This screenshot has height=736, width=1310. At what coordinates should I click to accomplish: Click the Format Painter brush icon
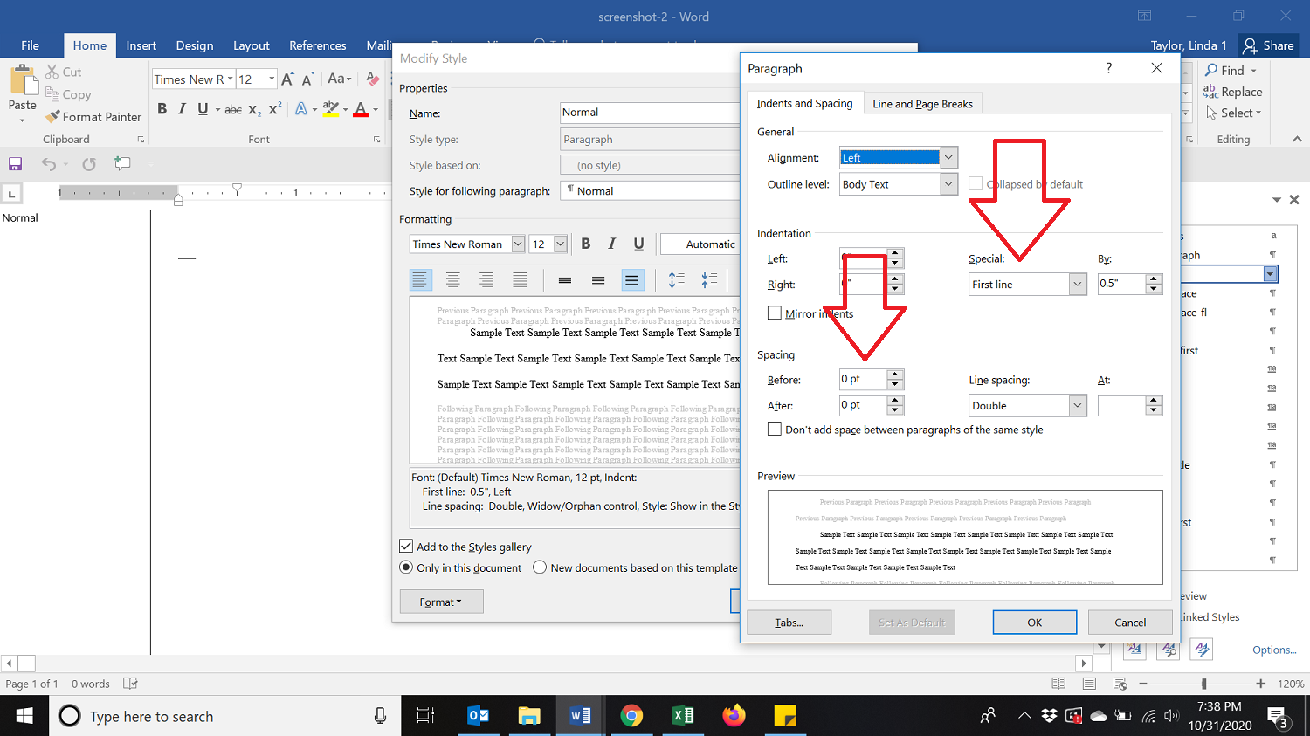53,117
